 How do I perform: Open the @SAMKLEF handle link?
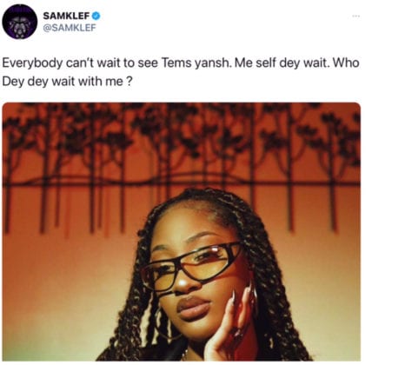(70, 28)
